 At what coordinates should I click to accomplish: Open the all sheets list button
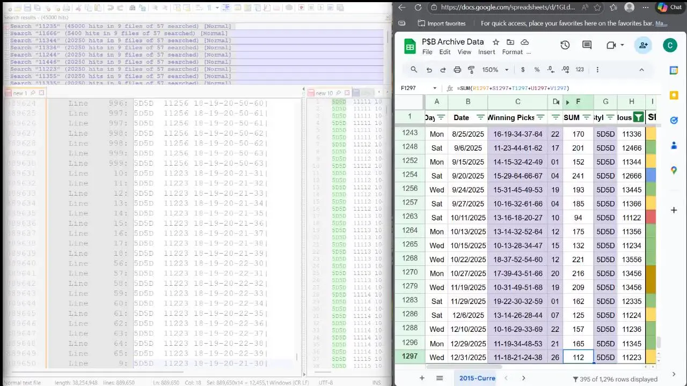[440, 378]
